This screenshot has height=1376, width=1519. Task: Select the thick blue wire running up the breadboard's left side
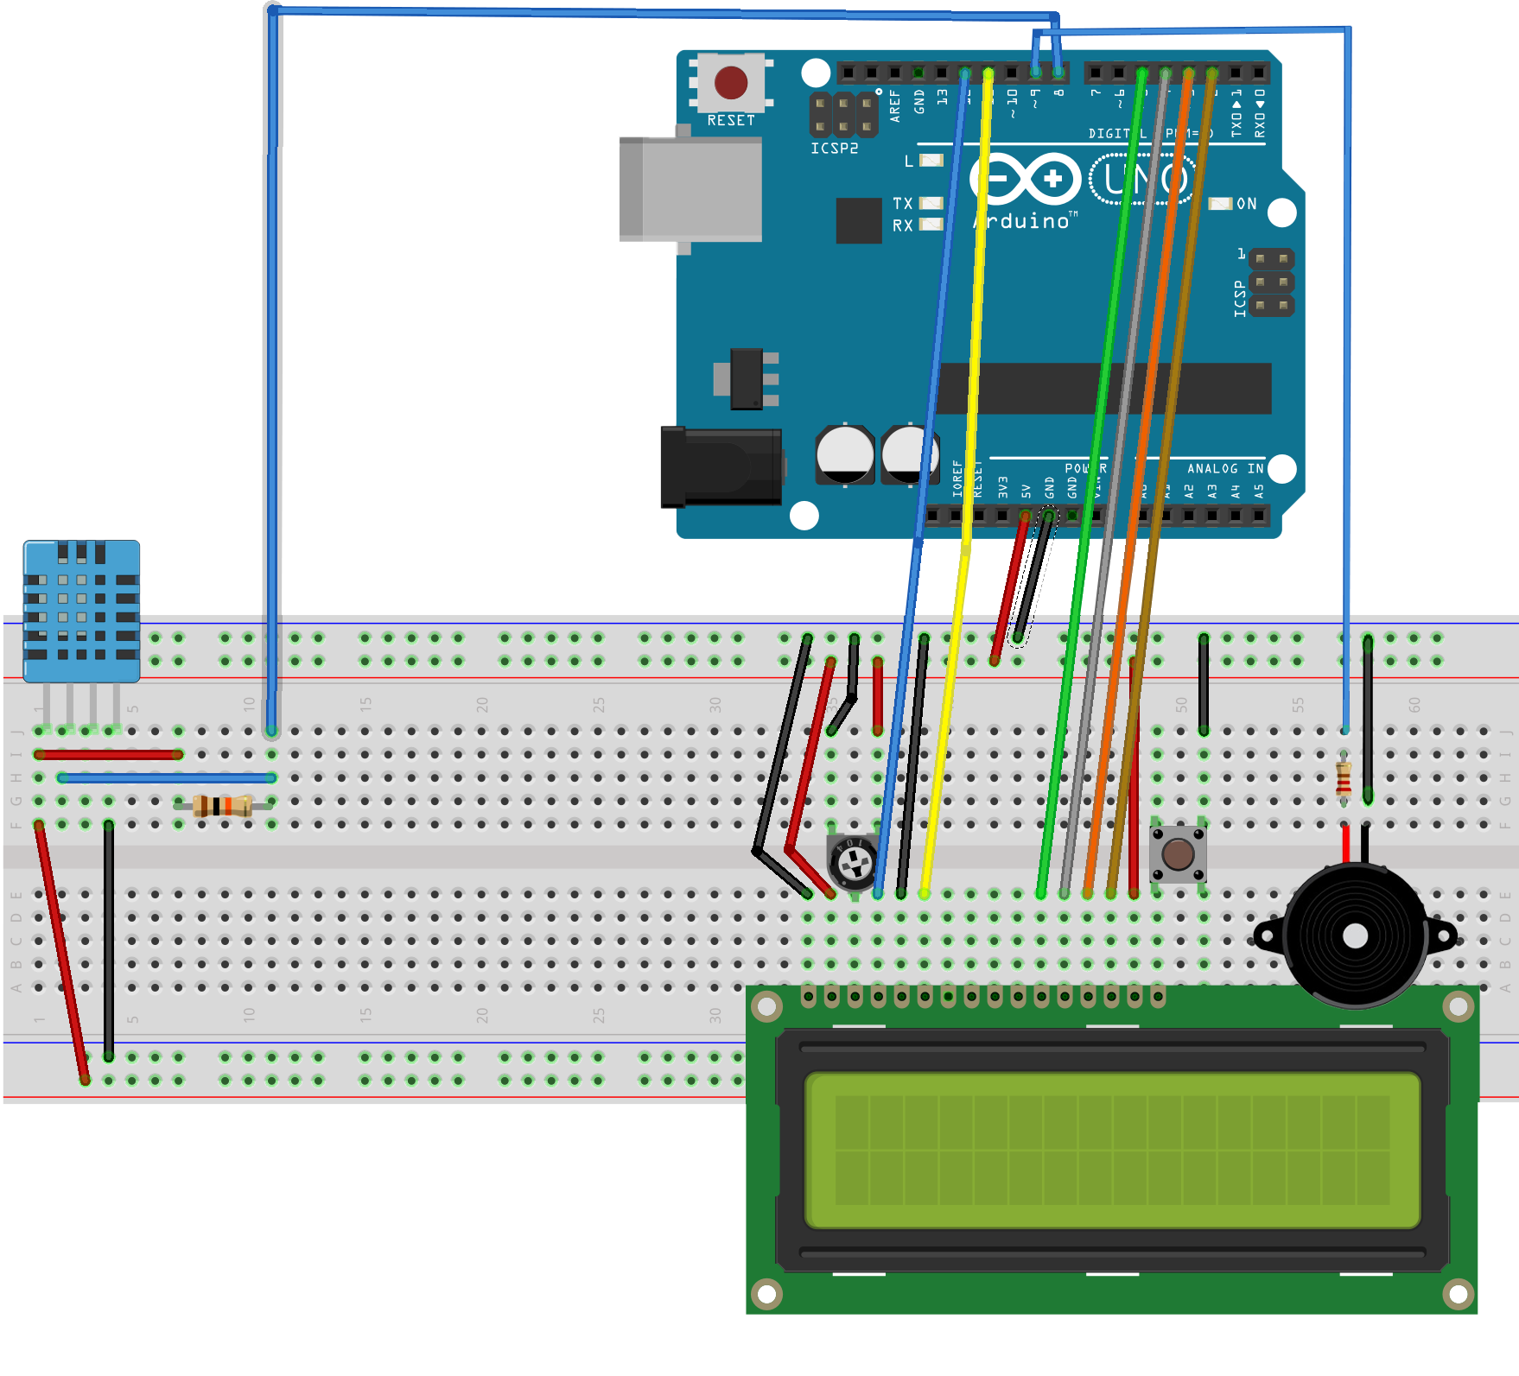click(272, 371)
